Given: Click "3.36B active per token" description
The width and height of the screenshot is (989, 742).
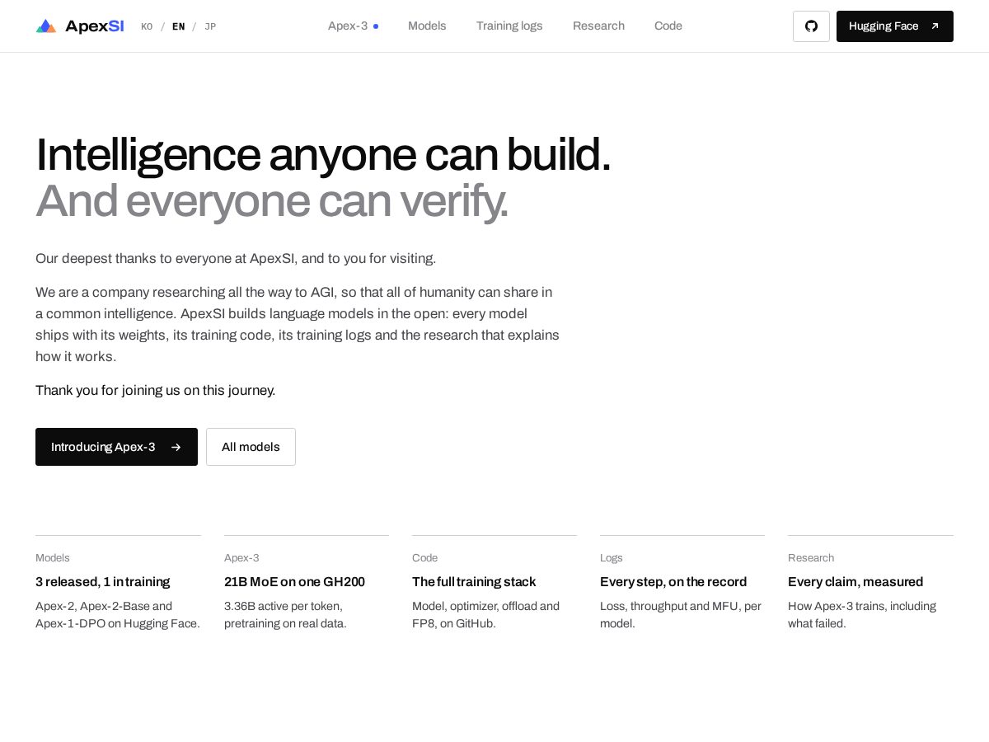Looking at the screenshot, I should (285, 615).
